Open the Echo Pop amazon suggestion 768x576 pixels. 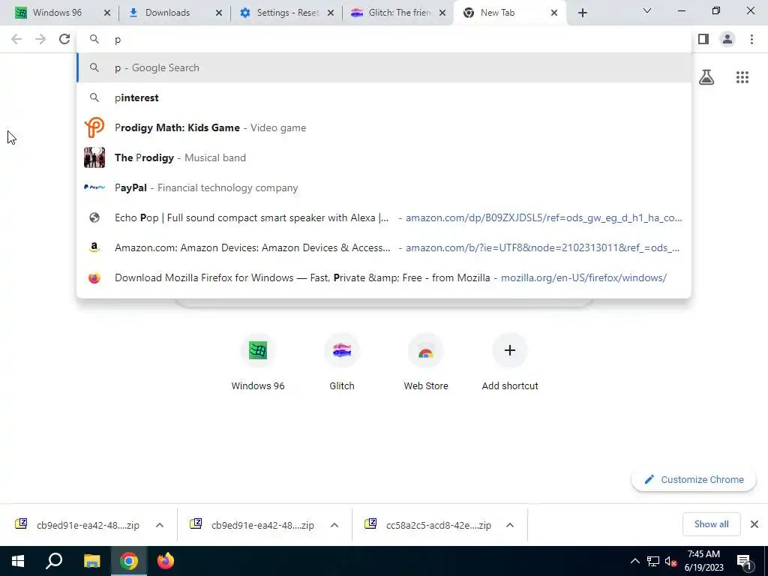click(x=384, y=217)
